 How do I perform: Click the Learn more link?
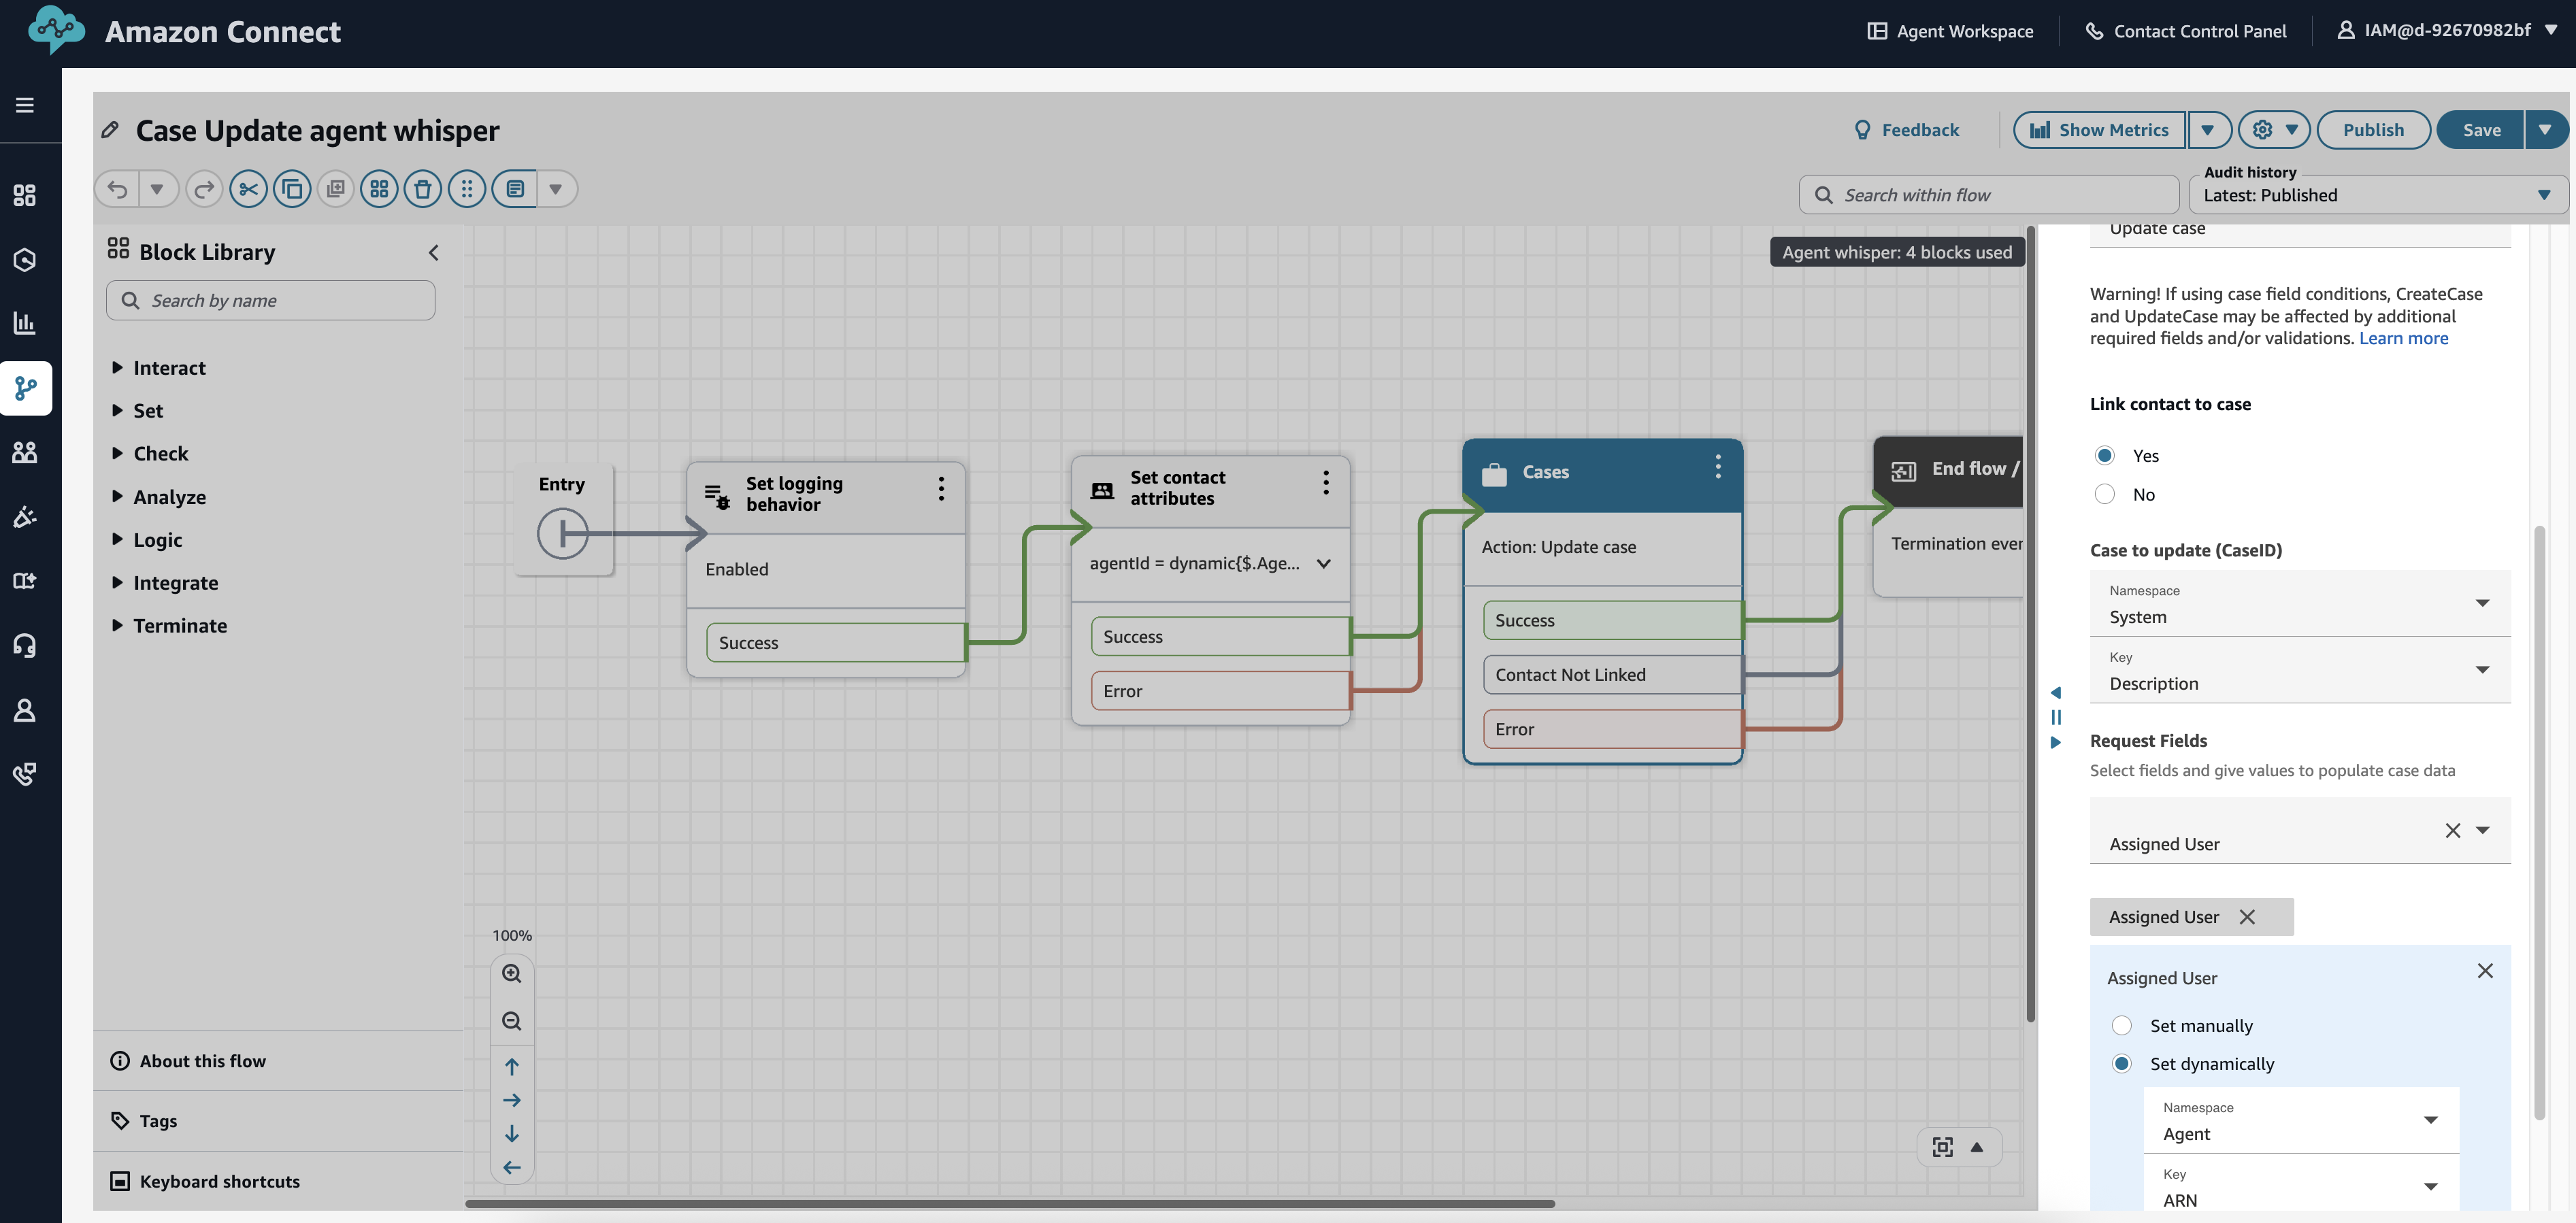tap(2404, 338)
